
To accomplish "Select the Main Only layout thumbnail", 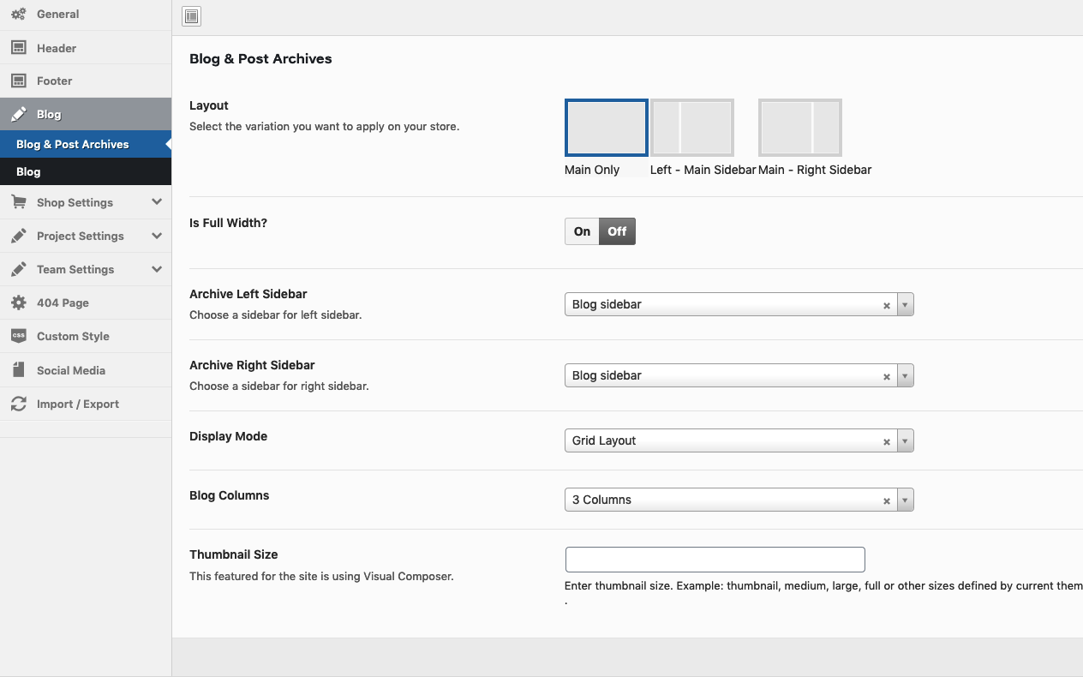I will (x=606, y=128).
